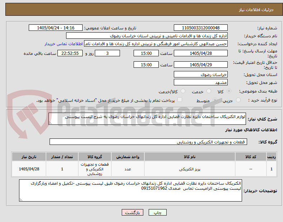Screen dimensions: 283x222
Task: Click the کد کالا column header
Action: pos(251,157)
